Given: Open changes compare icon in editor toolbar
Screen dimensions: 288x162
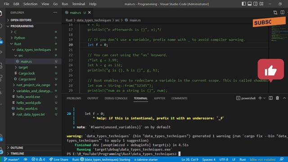Looking at the screenshot, I should [275, 13].
